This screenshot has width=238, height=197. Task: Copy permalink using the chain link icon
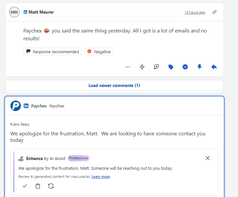[x=215, y=12]
